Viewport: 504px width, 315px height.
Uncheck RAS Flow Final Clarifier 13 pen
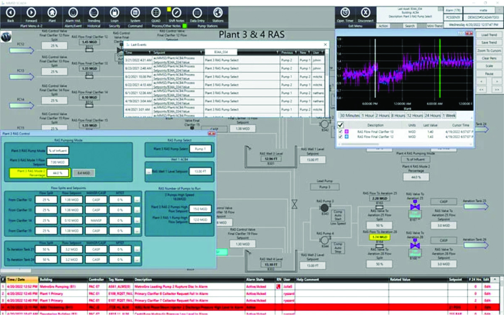(341, 132)
